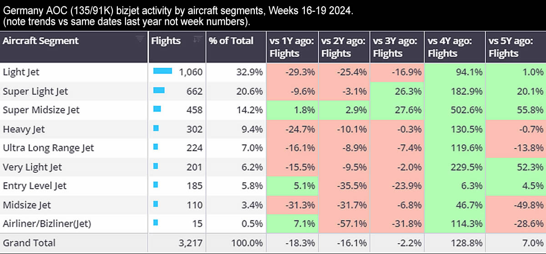Select the '% of Total' column header

(x=231, y=41)
